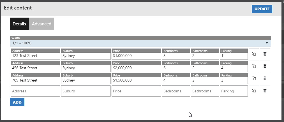Click the empty Address field
Screen dimensions: 284x122
coord(35,91)
